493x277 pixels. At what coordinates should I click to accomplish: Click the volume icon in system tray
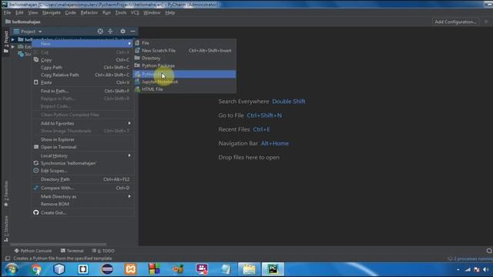pyautogui.click(x=486, y=269)
